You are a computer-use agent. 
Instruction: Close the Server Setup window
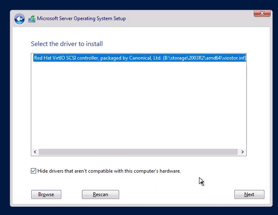(x=262, y=13)
